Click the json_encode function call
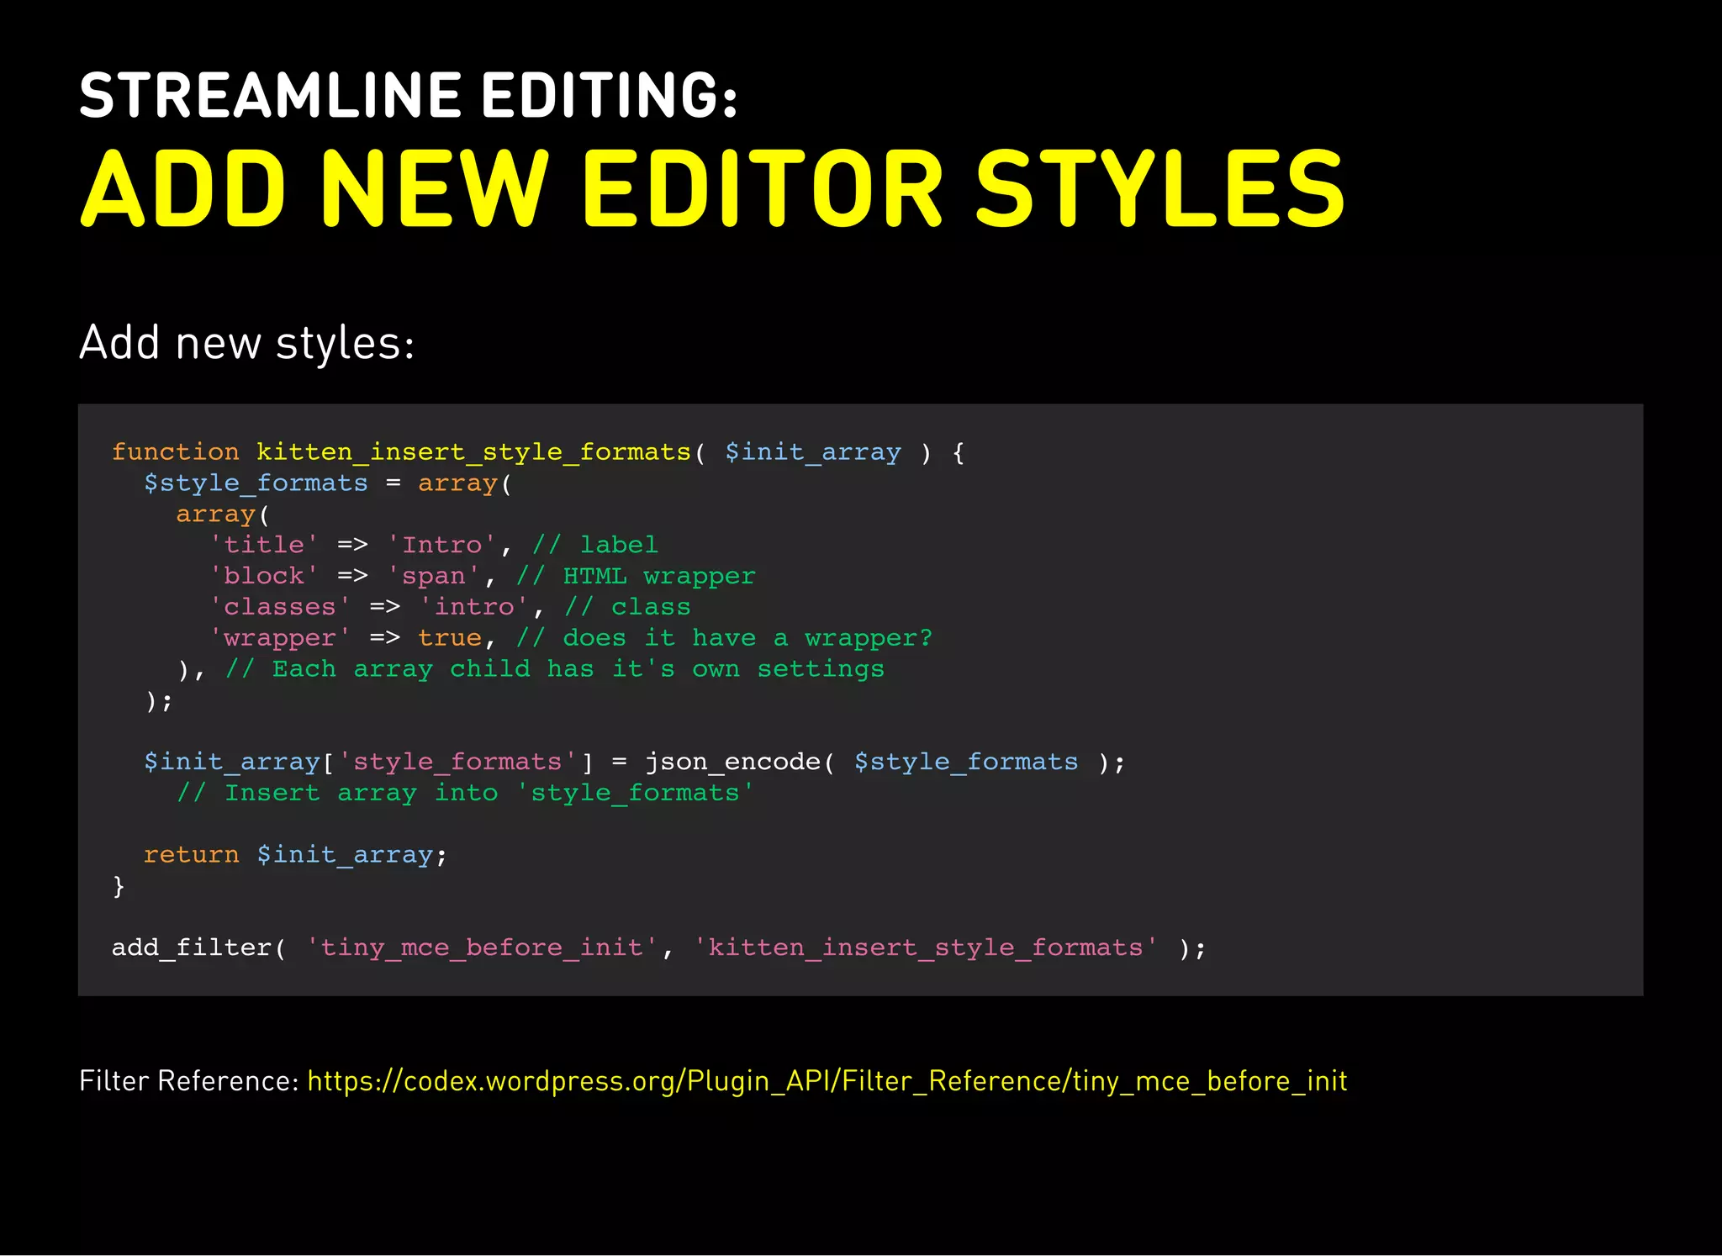Viewport: 1722px width, 1256px height. tap(732, 762)
